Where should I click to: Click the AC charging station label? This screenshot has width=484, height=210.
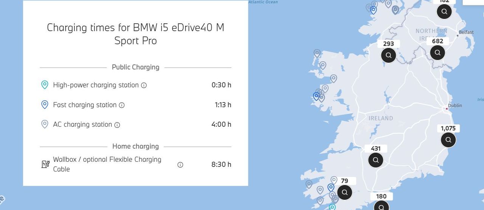[x=82, y=124]
